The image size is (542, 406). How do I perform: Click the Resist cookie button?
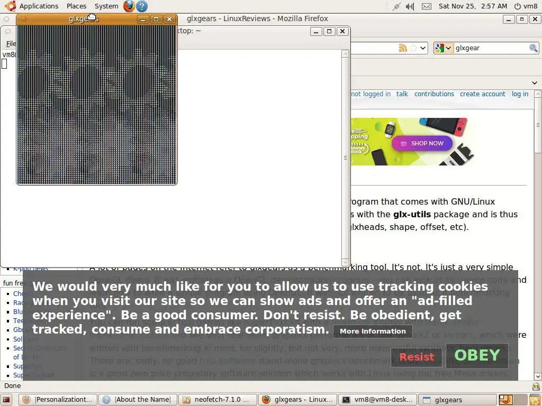click(x=417, y=357)
